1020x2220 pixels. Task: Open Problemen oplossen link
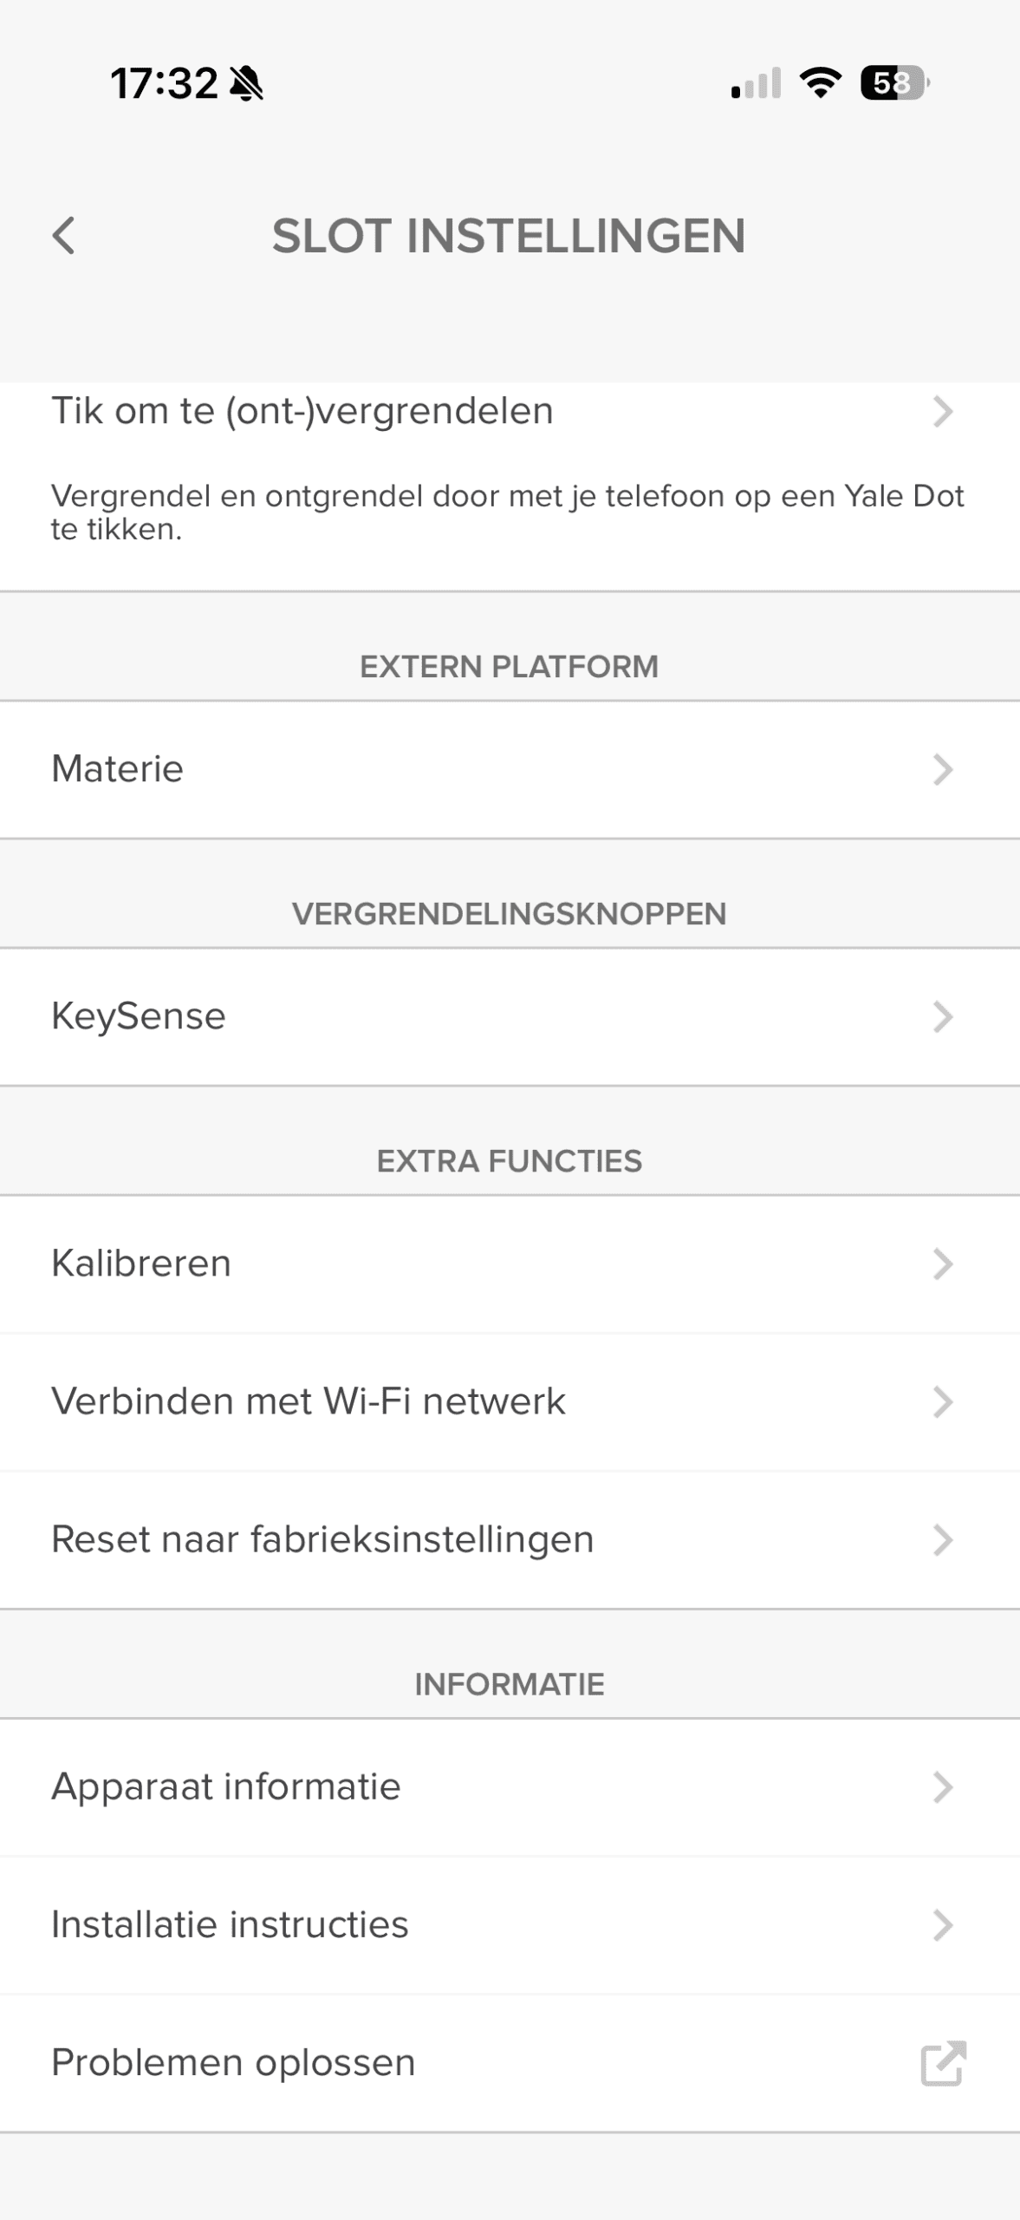tap(233, 2062)
